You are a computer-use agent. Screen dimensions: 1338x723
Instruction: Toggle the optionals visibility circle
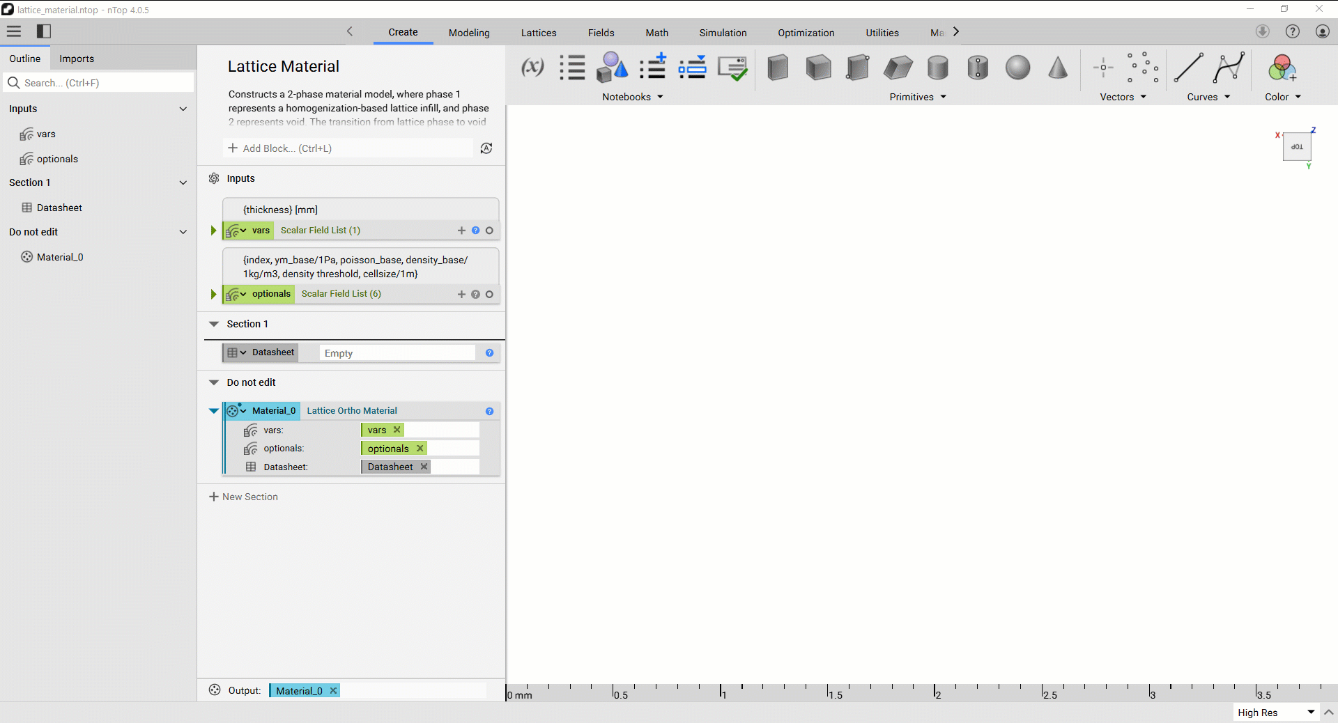(489, 295)
